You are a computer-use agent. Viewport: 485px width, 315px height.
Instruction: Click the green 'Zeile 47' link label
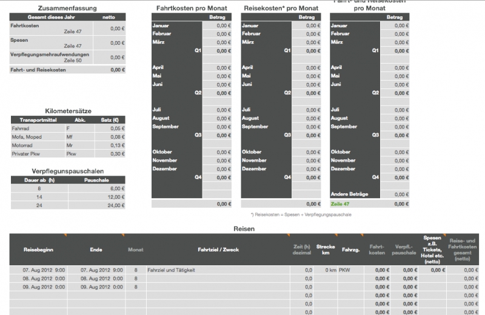[x=341, y=204]
